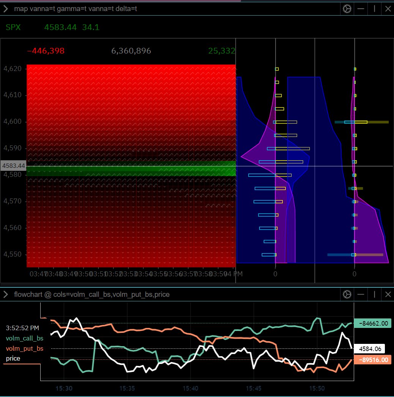Select the SPX ticker label
394x397 pixels.
tap(13, 27)
